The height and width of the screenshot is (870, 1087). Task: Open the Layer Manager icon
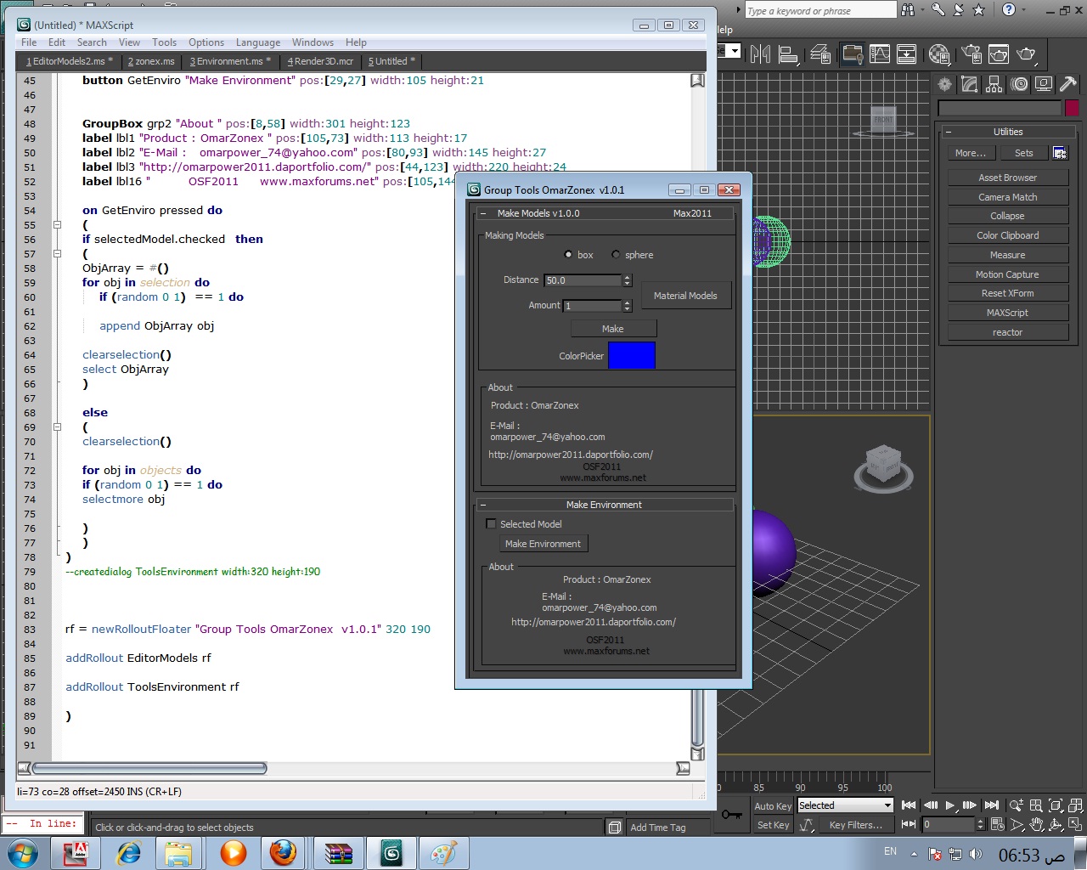820,54
